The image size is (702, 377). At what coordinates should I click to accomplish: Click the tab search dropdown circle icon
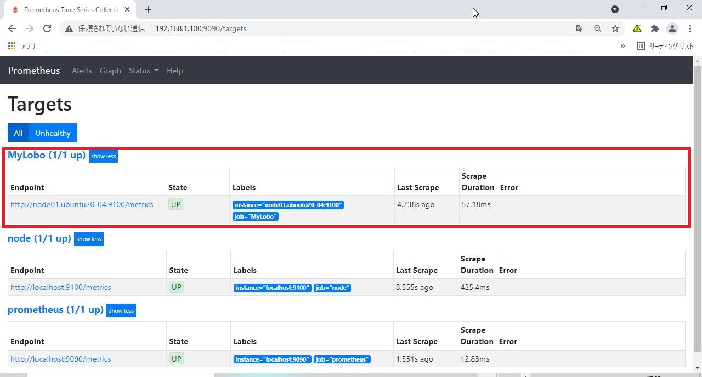point(615,9)
